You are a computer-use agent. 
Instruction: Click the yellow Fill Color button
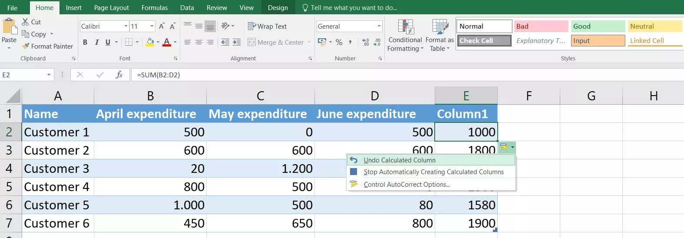[150, 42]
